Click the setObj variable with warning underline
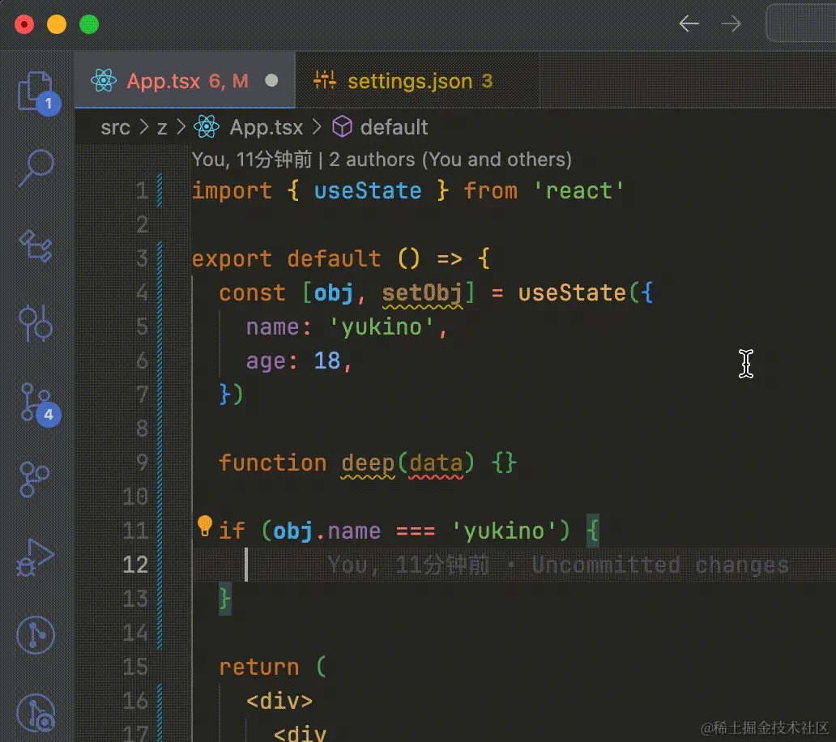Screen dimensions: 836x742 point(422,292)
